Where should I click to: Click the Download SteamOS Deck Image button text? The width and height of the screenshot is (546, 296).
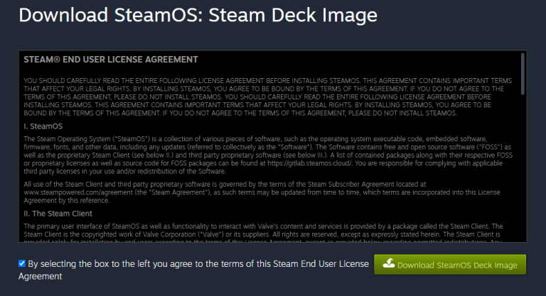(457, 265)
